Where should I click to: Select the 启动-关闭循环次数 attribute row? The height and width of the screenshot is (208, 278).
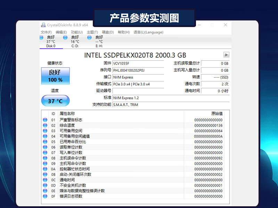pos(133,174)
